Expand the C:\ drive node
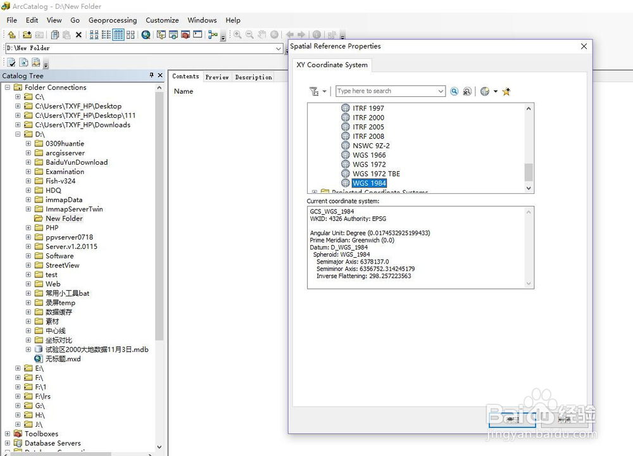This screenshot has height=456, width=633. [x=18, y=96]
